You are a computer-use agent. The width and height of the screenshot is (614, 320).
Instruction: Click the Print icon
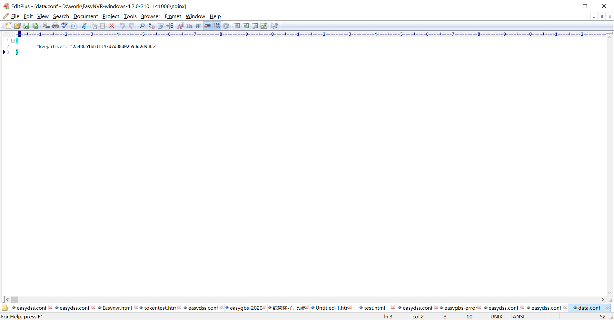point(55,26)
